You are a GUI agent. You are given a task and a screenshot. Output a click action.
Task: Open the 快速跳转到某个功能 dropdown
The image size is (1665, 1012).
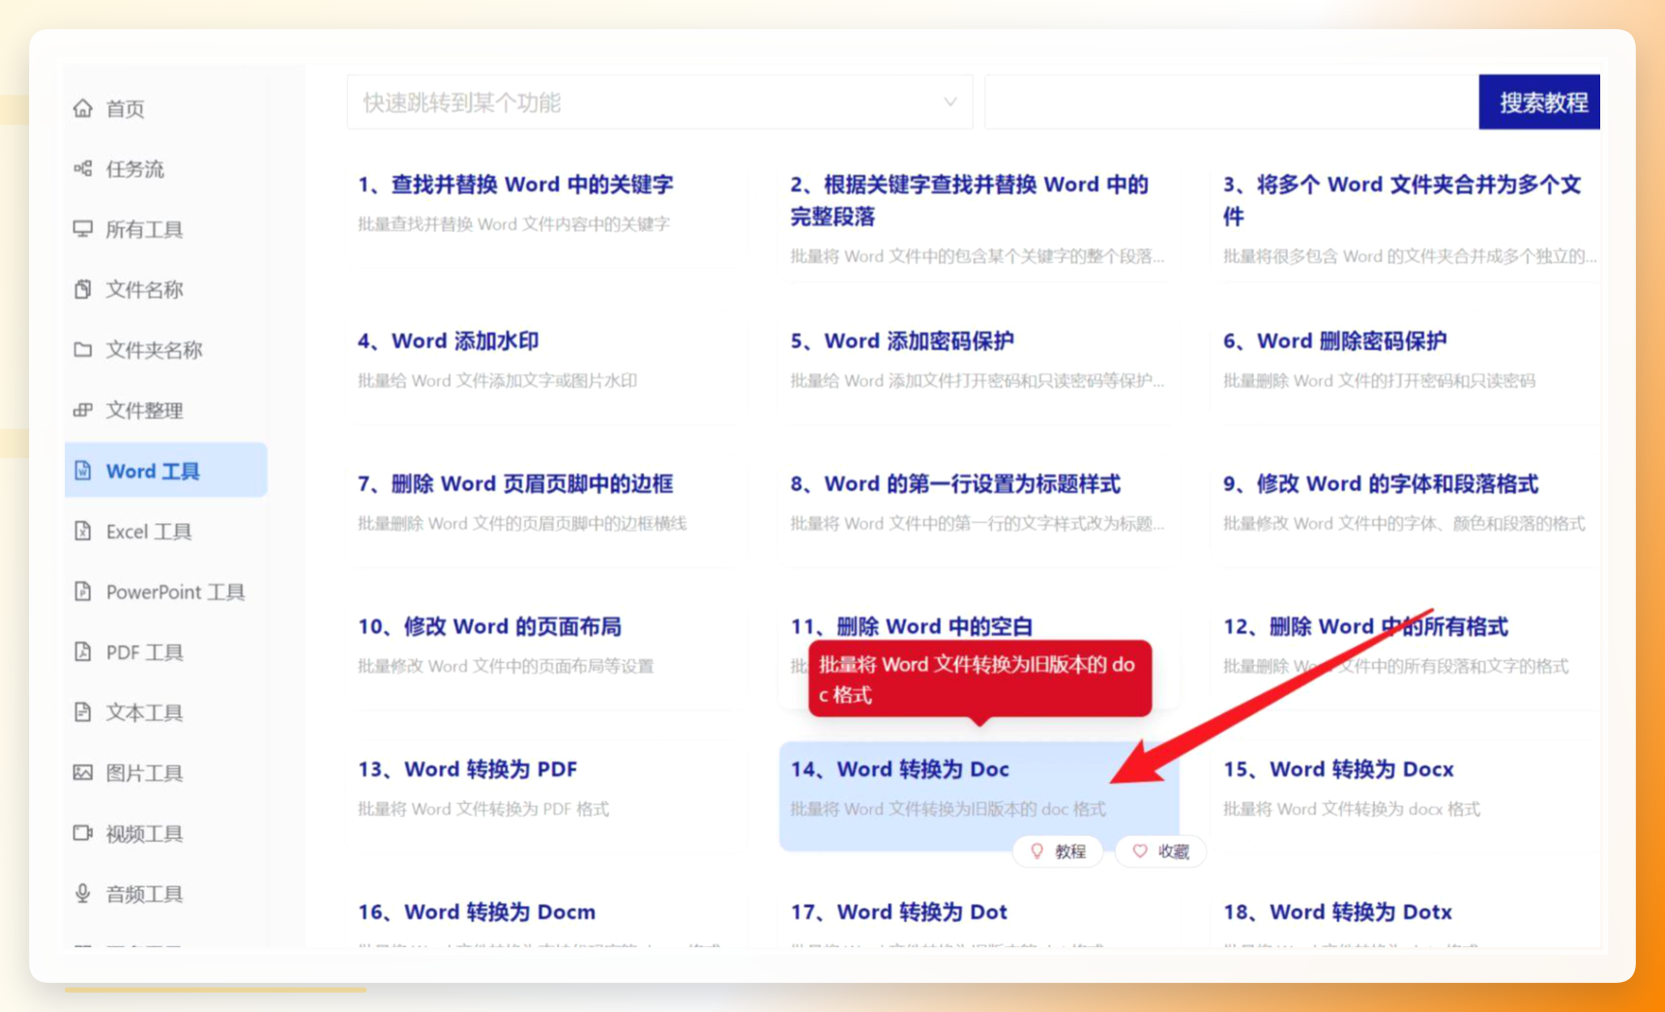(x=660, y=102)
